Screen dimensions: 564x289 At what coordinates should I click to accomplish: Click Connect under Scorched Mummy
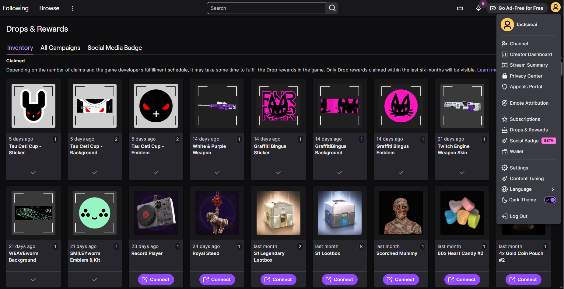click(401, 280)
